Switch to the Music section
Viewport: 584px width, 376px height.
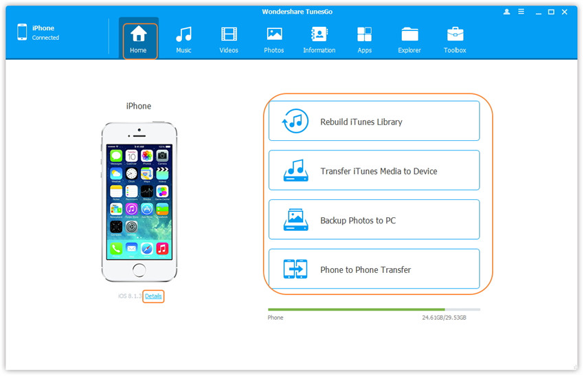coord(183,40)
